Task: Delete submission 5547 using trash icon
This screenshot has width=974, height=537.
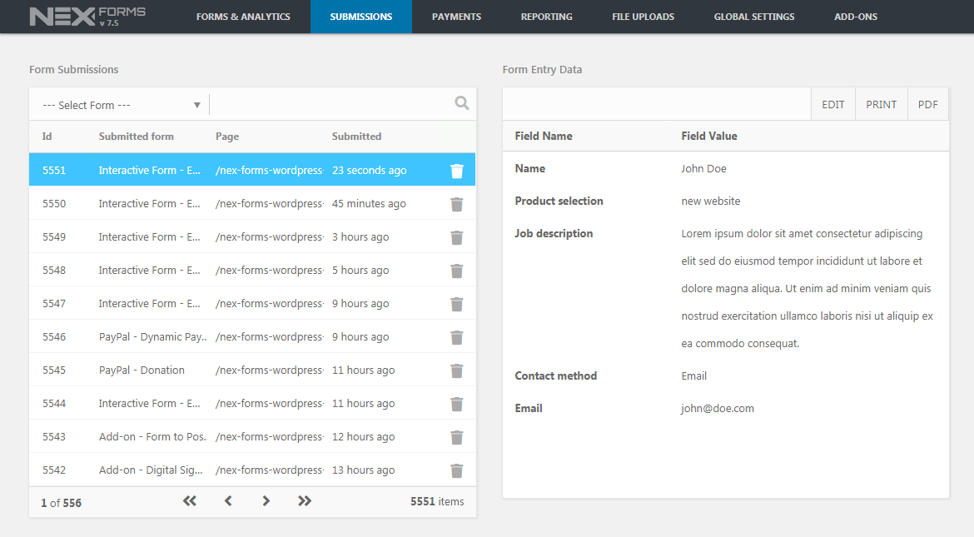Action: click(x=456, y=304)
